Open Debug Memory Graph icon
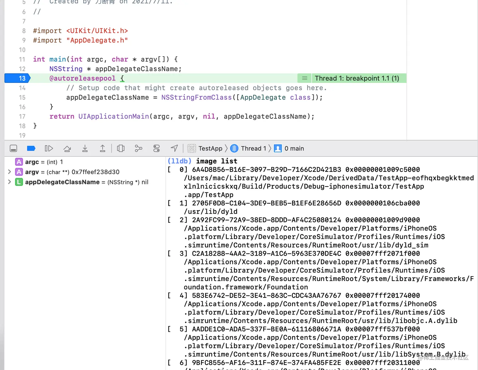The height and width of the screenshot is (370, 478). 138,148
